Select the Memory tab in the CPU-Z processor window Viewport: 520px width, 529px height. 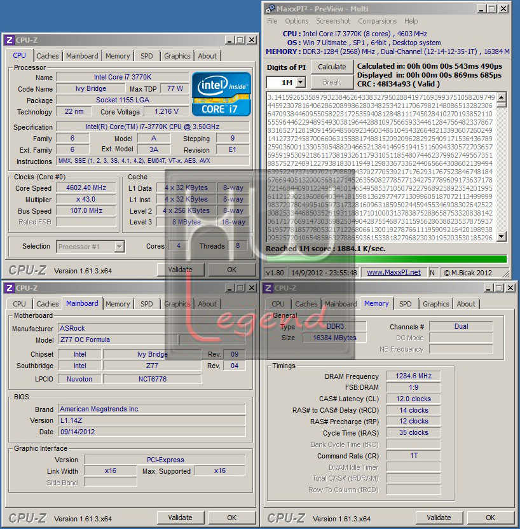118,56
